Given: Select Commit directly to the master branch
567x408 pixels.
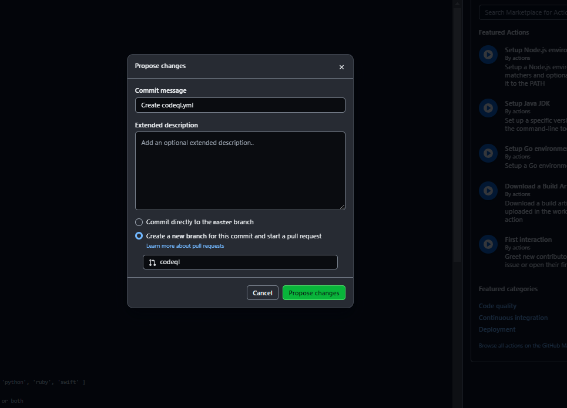Looking at the screenshot, I should (x=139, y=222).
